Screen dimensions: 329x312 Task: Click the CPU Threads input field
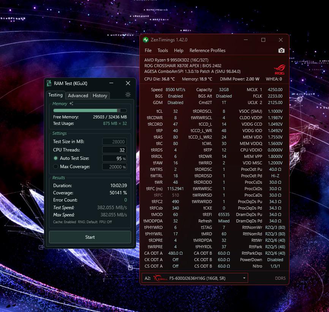(114, 150)
